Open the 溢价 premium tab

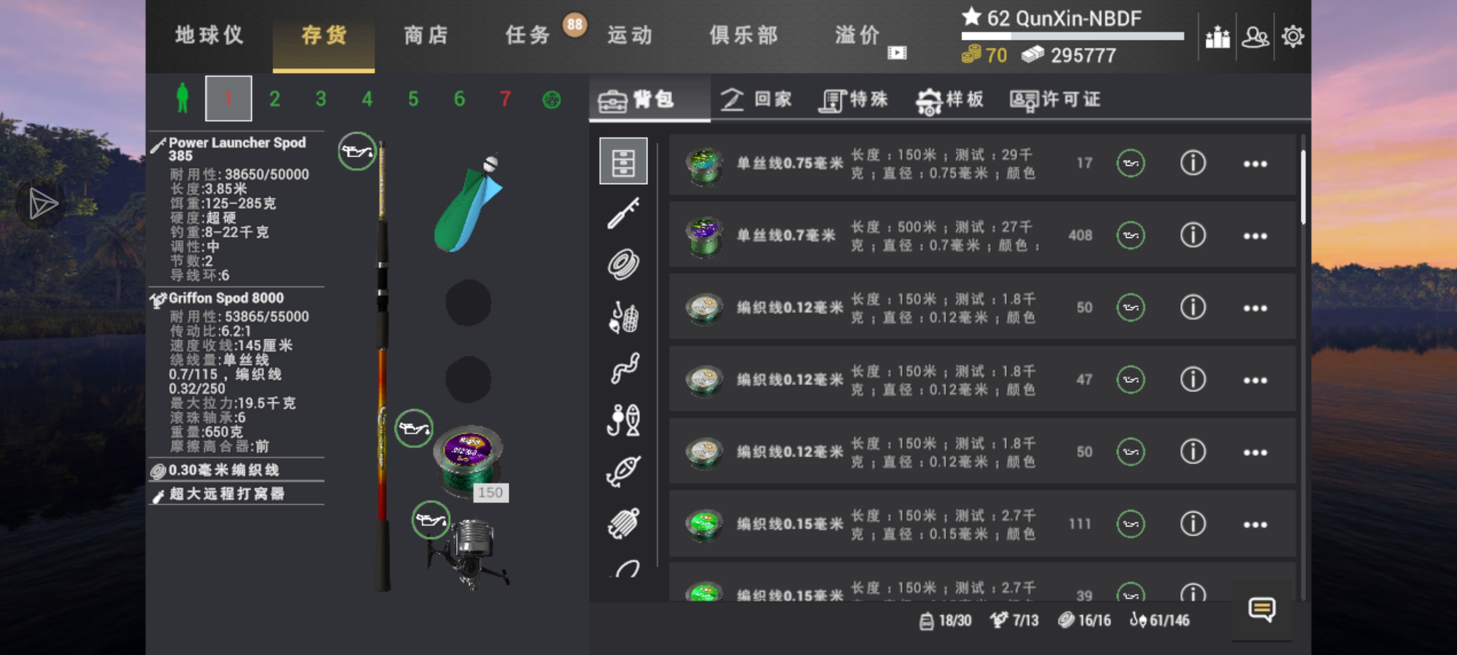[x=857, y=35]
